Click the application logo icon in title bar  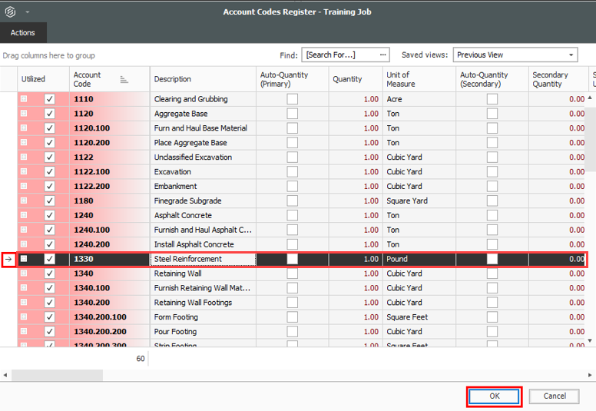[10, 12]
